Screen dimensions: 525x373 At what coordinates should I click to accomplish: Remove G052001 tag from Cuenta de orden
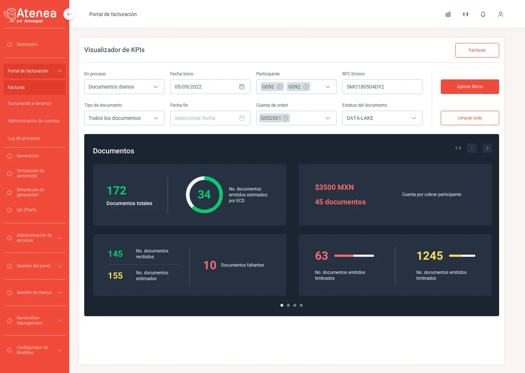285,118
